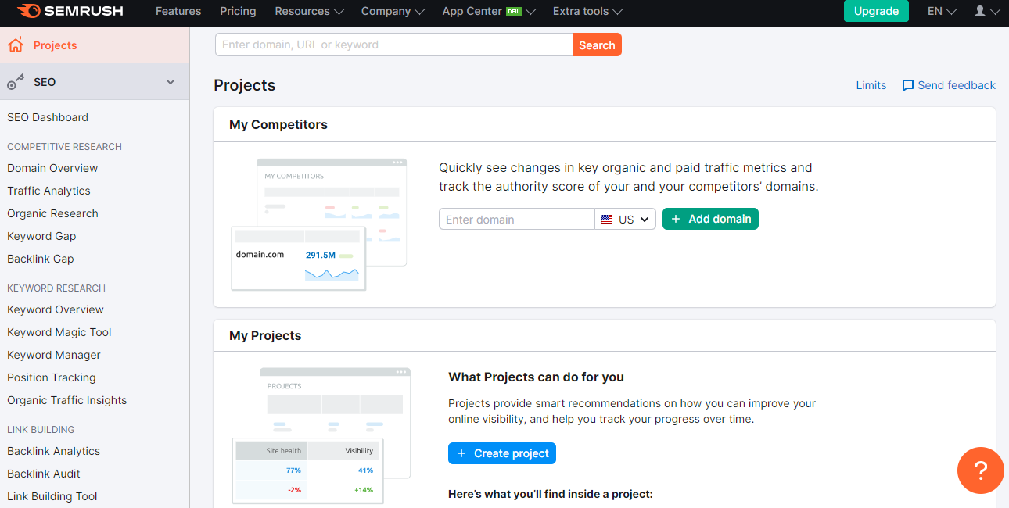Viewport: 1009px width, 508px height.
Task: Click the My Projects preview illustration
Action: (321, 436)
